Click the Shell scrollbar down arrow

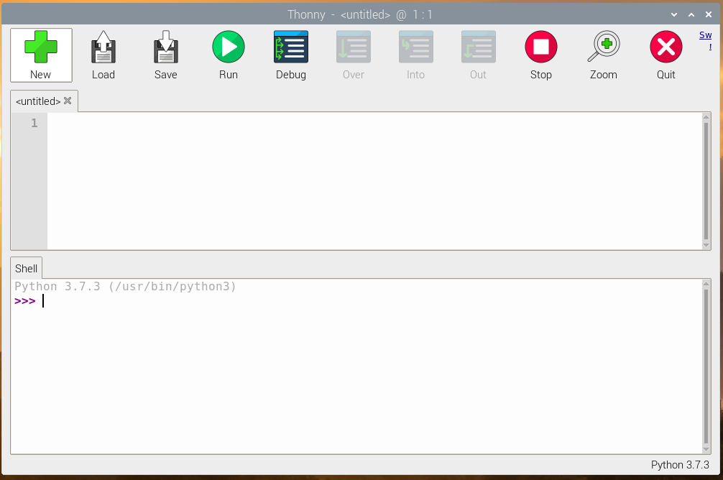(x=706, y=450)
